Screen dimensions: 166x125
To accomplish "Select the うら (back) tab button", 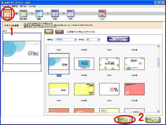I will pyautogui.click(x=59, y=32).
